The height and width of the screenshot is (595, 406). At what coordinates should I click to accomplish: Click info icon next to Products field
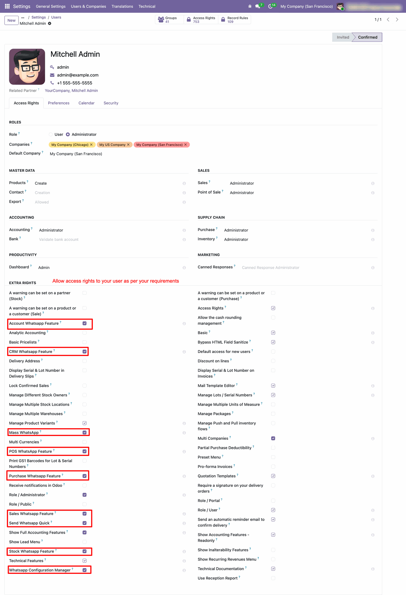[x=184, y=183]
